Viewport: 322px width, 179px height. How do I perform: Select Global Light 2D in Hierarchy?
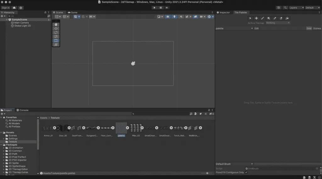[x=22, y=26]
